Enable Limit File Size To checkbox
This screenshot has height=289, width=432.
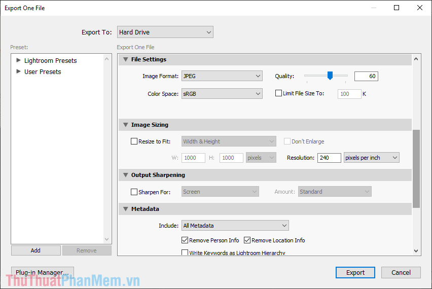pos(278,93)
